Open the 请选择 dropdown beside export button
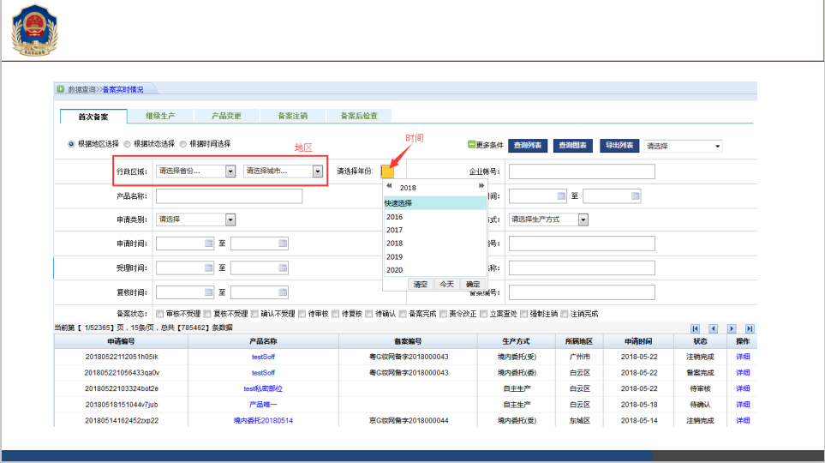825x463 pixels. pyautogui.click(x=683, y=146)
